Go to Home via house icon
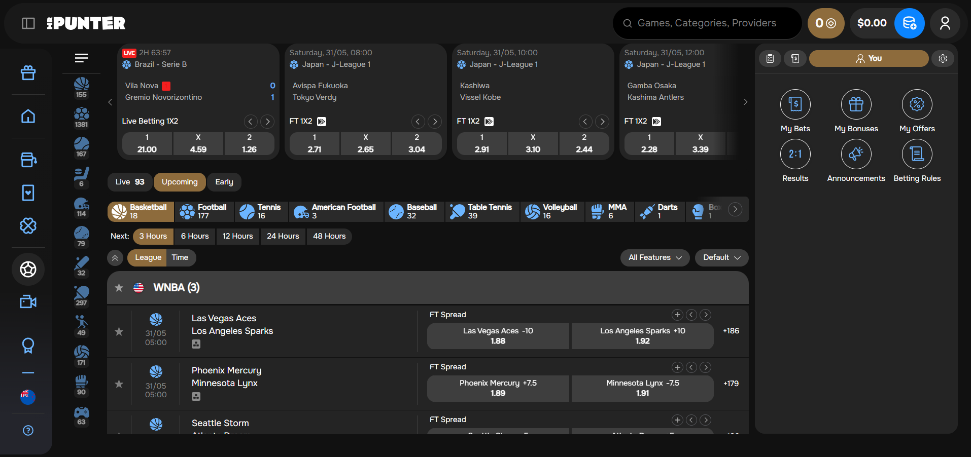971x457 pixels. point(28,117)
